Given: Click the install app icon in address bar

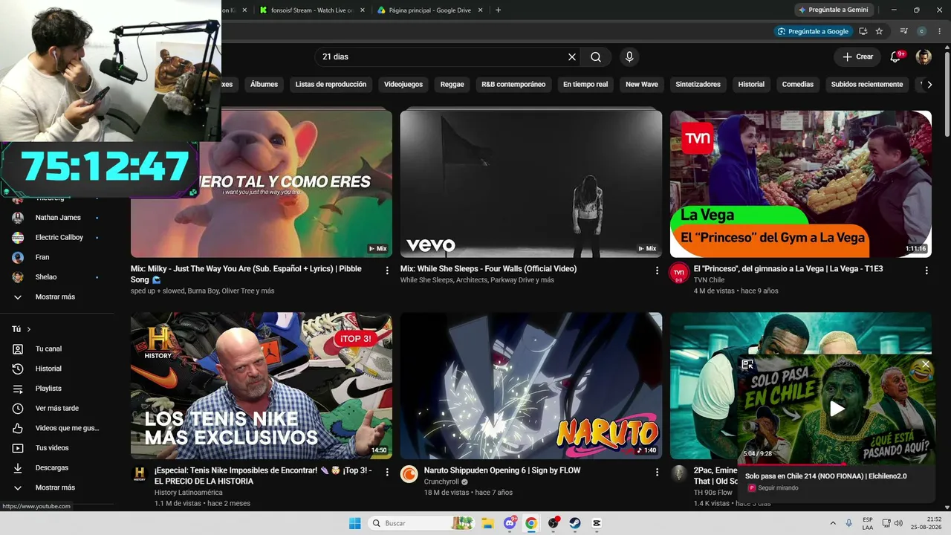Looking at the screenshot, I should (863, 31).
